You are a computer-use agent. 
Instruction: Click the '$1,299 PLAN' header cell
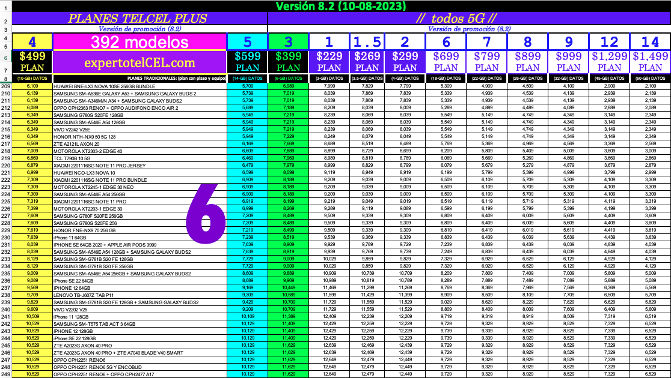coord(610,62)
